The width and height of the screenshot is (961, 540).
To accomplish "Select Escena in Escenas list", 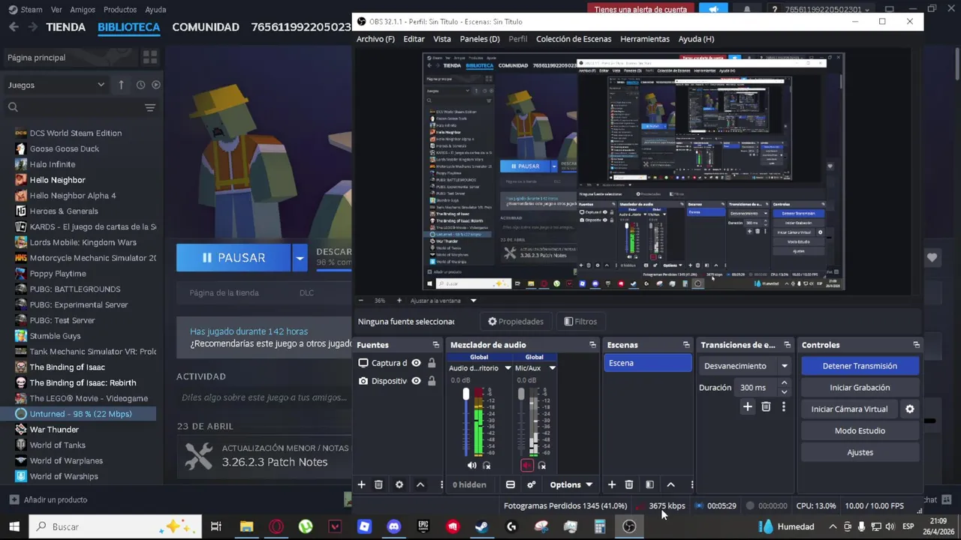I will tap(648, 363).
